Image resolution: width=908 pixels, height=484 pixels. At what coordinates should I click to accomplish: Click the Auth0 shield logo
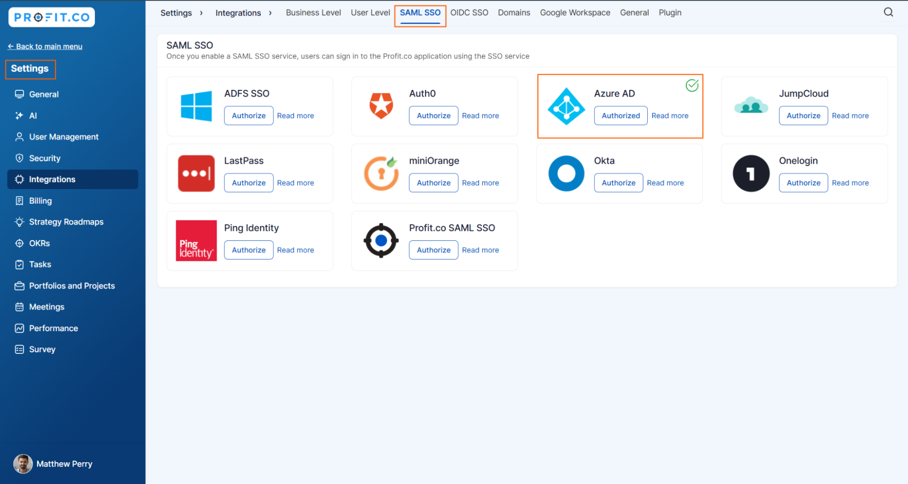pyautogui.click(x=381, y=106)
